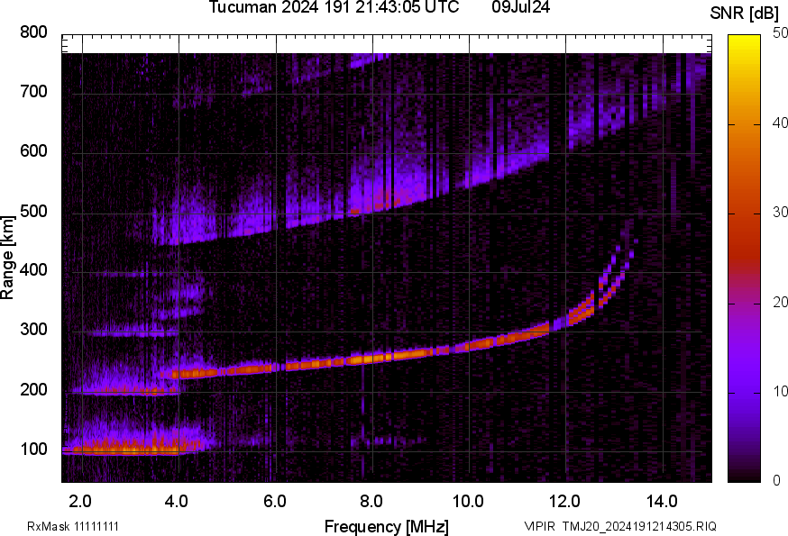Click the 'VIPIR TMJ20_2024191214305.RIQ' filename text
This screenshot has height=536, width=788.
coord(620,527)
